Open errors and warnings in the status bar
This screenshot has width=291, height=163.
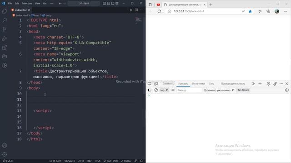point(8,161)
